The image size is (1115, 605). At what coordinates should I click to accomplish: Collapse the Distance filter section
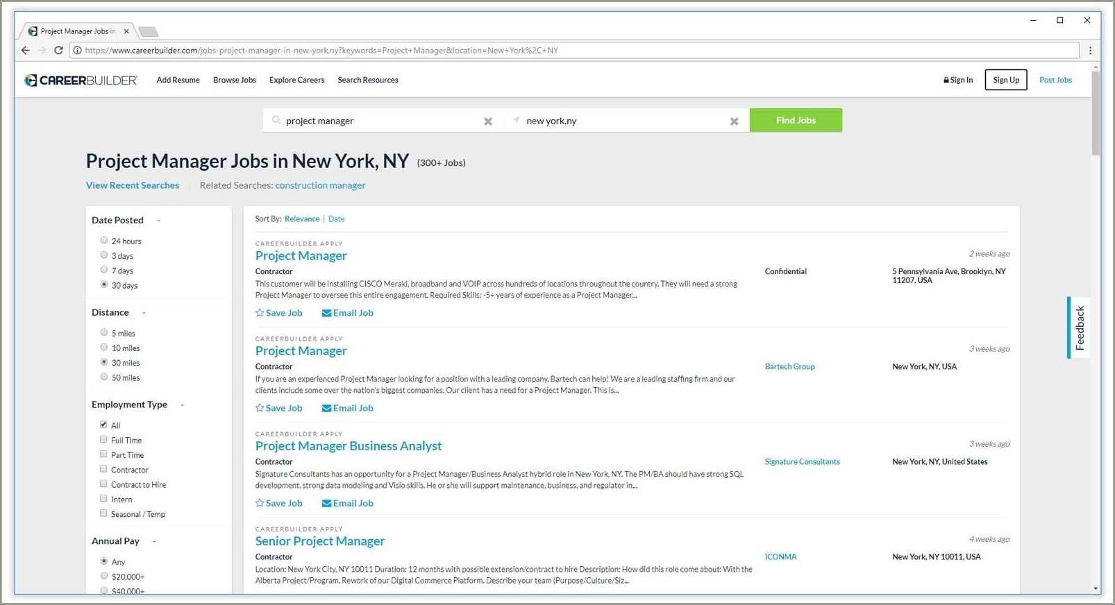pos(144,313)
